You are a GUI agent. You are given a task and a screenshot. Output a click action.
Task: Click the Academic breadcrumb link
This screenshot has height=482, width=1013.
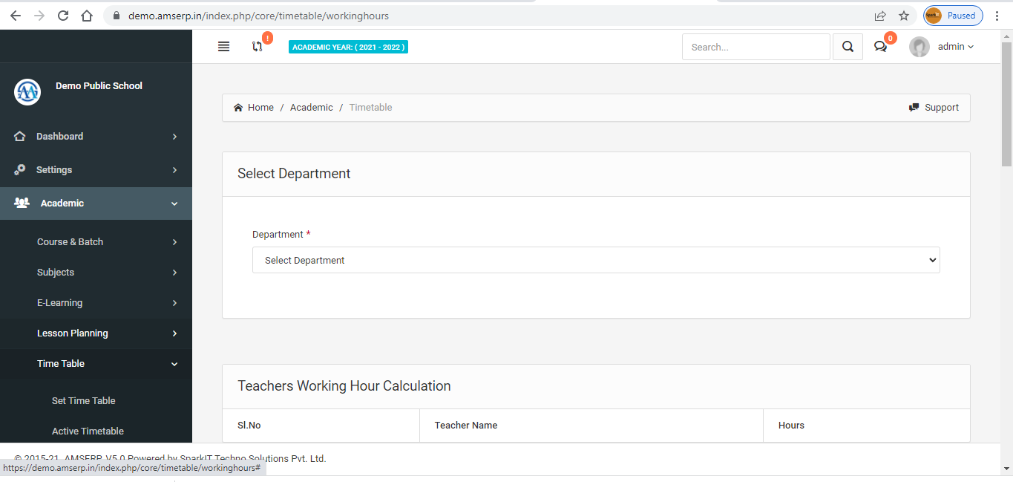(x=311, y=107)
